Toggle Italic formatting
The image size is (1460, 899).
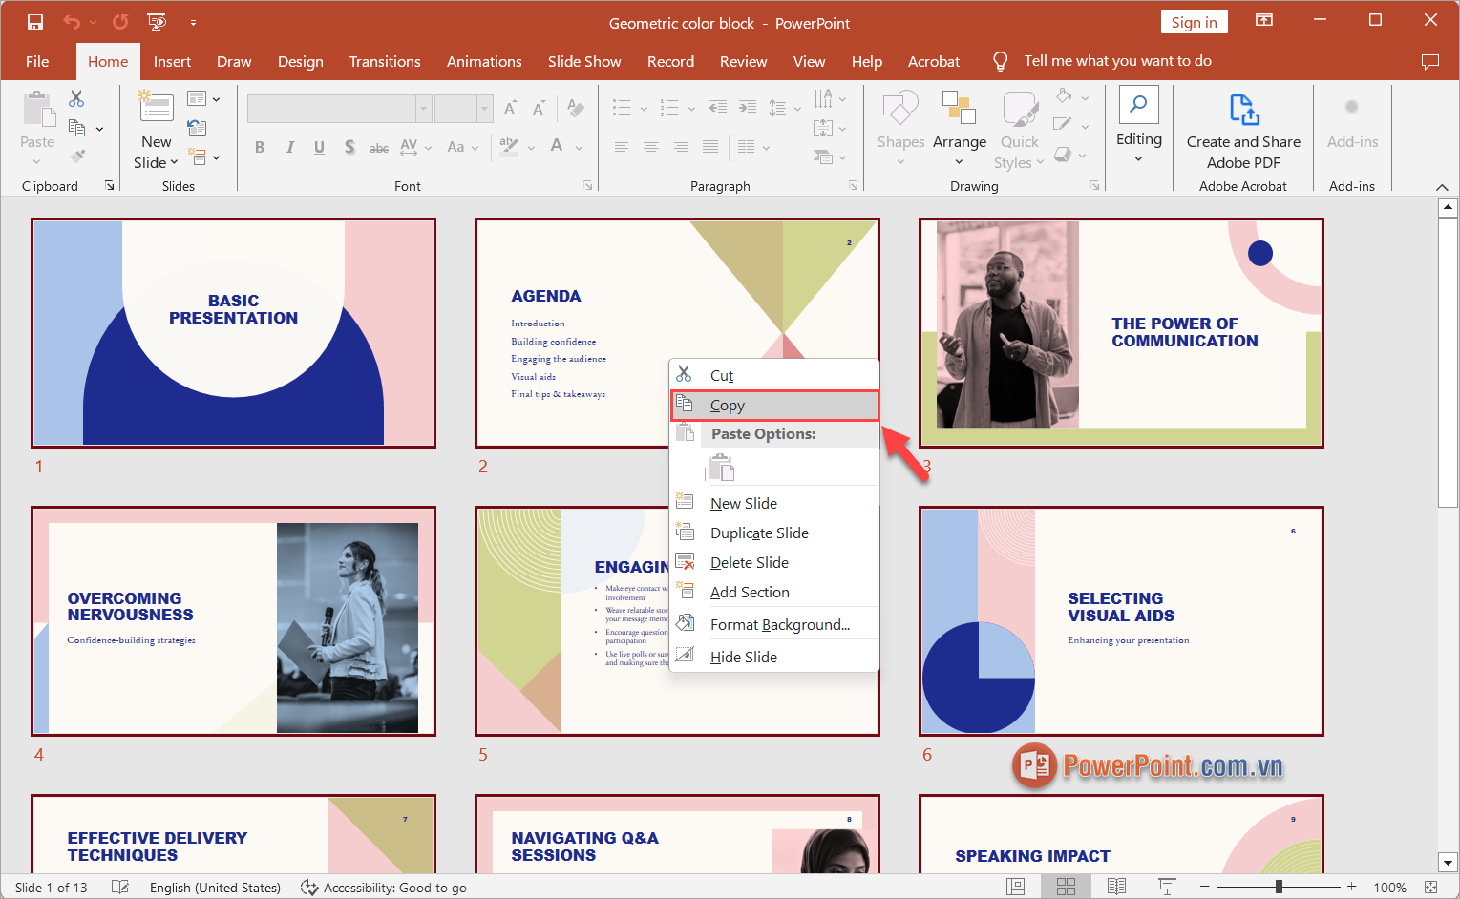point(289,147)
